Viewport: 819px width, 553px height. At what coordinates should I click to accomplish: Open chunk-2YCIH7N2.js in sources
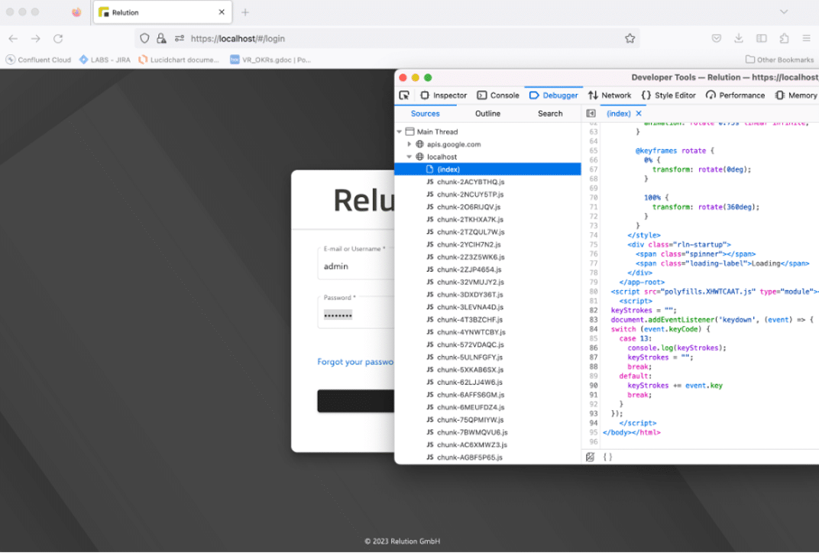[468, 244]
